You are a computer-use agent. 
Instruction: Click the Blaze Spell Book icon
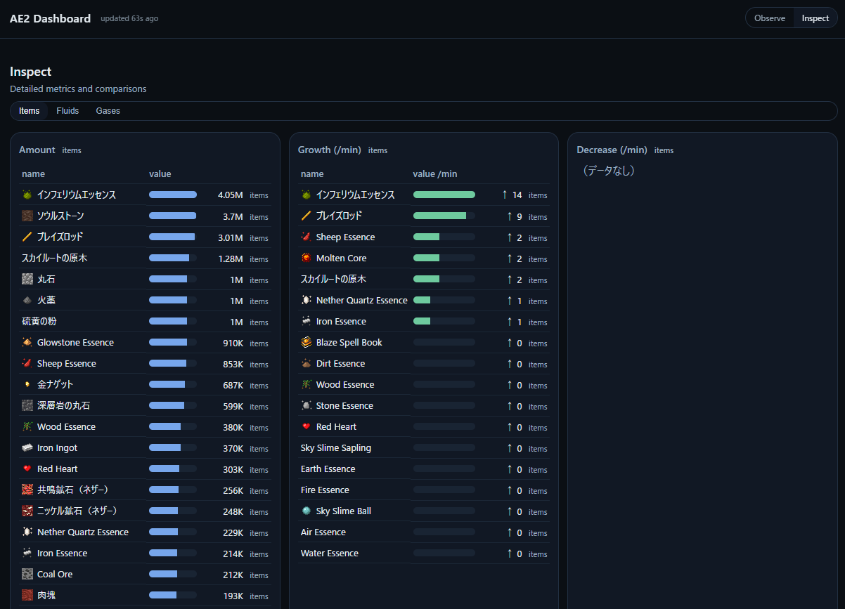[x=307, y=342]
